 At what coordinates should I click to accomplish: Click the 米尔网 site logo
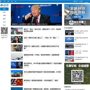(x=4, y=5)
